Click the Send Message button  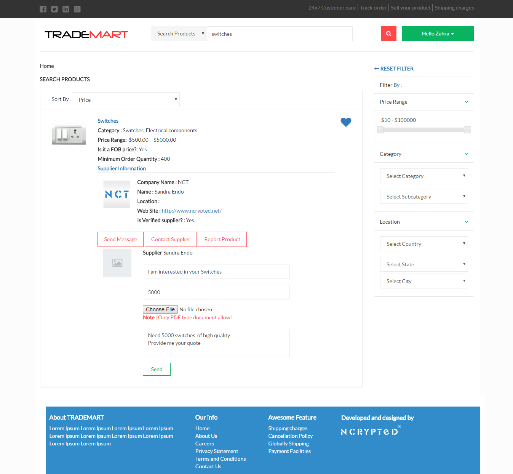(x=120, y=239)
